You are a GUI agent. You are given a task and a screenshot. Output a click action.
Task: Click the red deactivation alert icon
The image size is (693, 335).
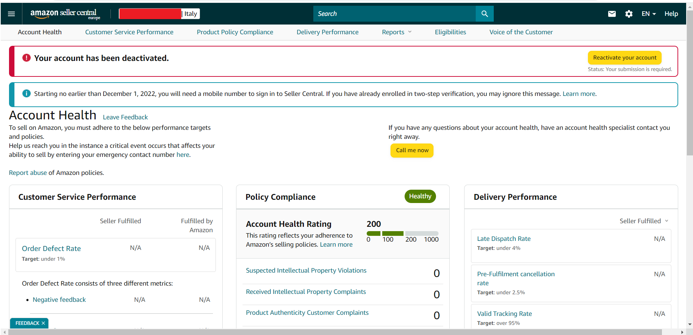tap(26, 58)
